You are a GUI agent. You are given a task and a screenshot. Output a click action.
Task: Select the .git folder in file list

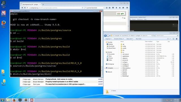(x=122, y=44)
